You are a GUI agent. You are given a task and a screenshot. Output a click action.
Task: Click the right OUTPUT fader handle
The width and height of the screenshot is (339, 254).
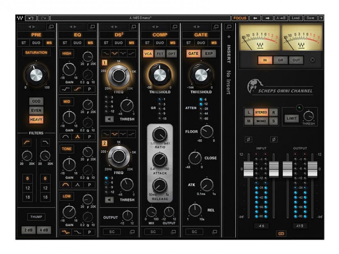312,169
